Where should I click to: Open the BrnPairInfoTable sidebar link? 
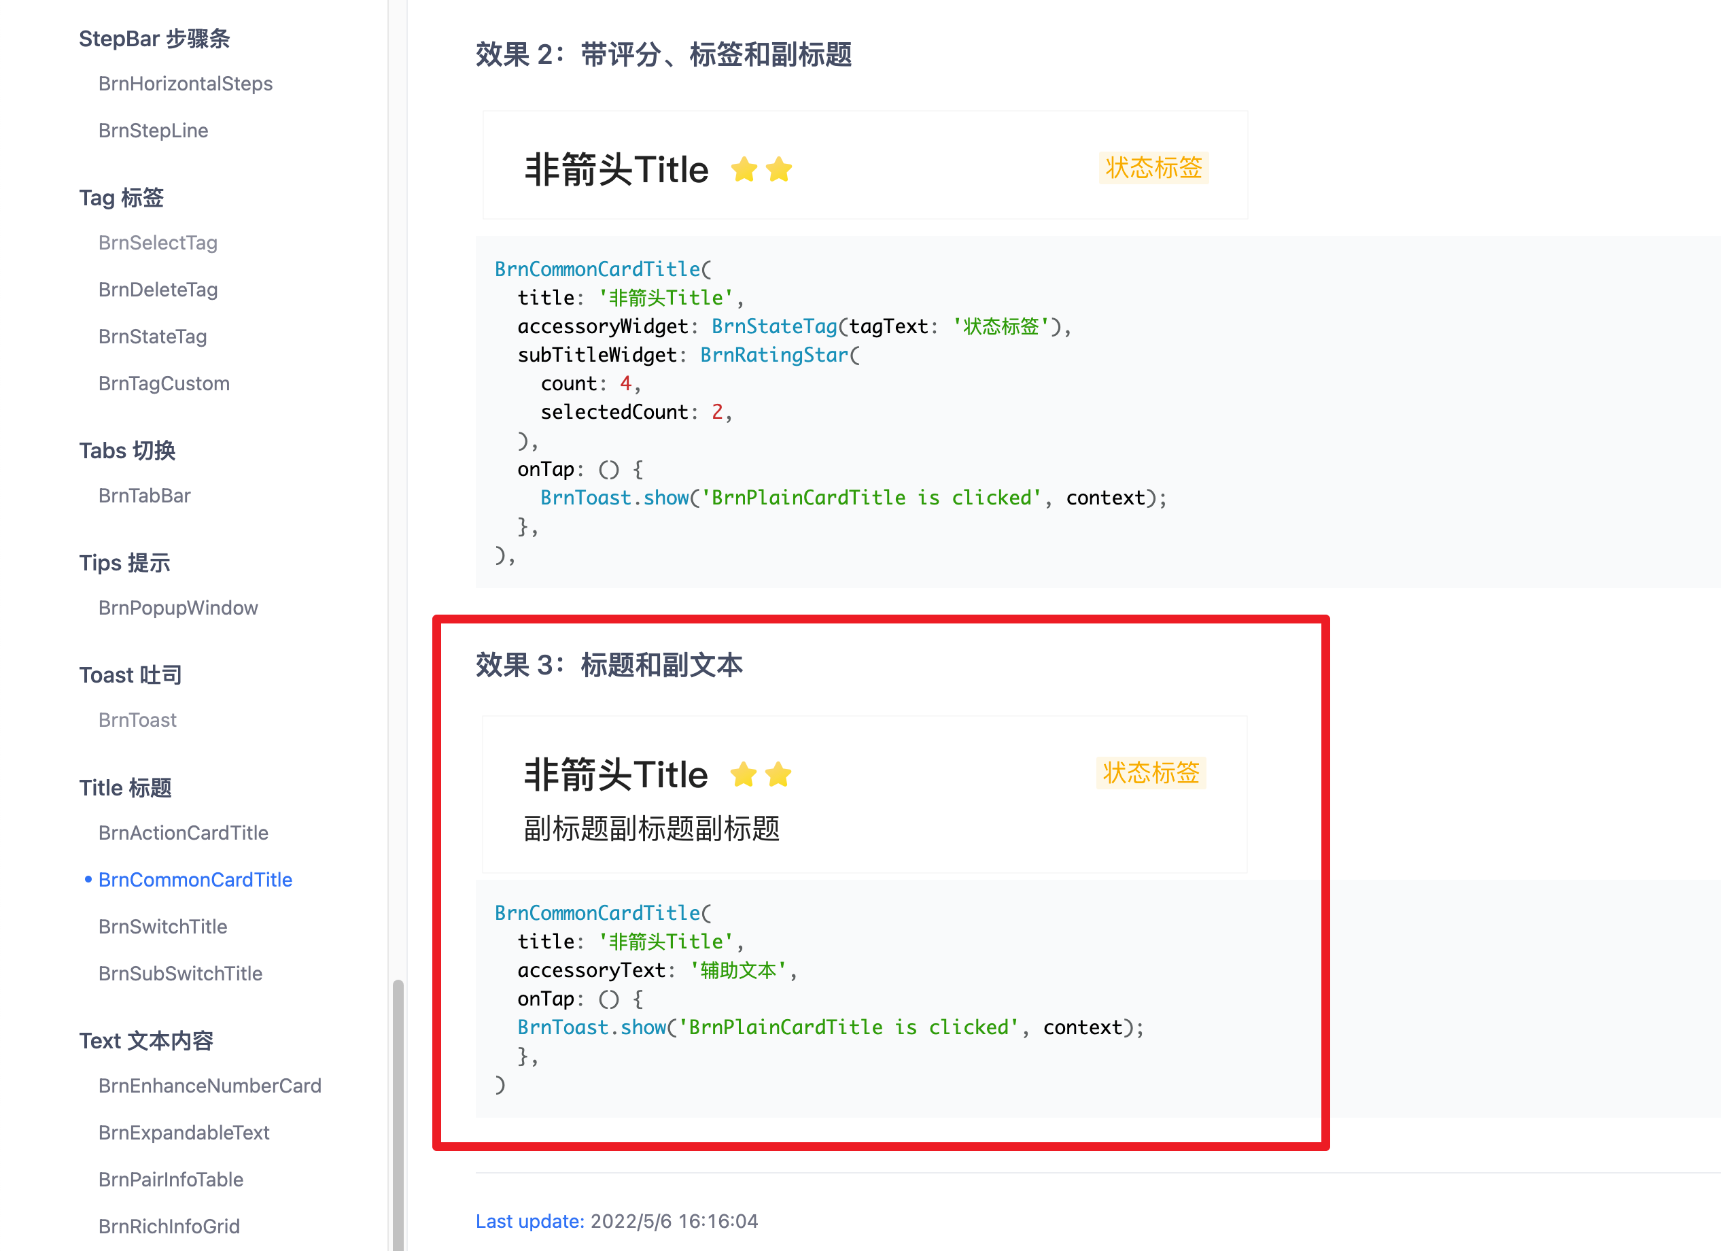tap(171, 1180)
